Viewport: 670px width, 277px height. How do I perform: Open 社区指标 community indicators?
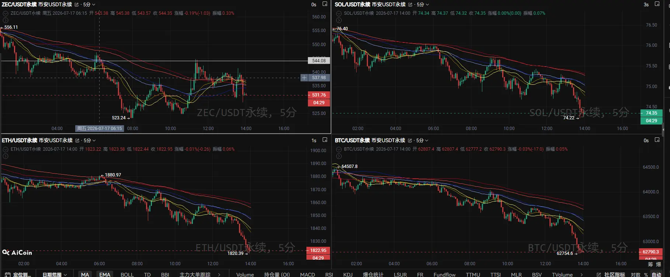click(611, 274)
